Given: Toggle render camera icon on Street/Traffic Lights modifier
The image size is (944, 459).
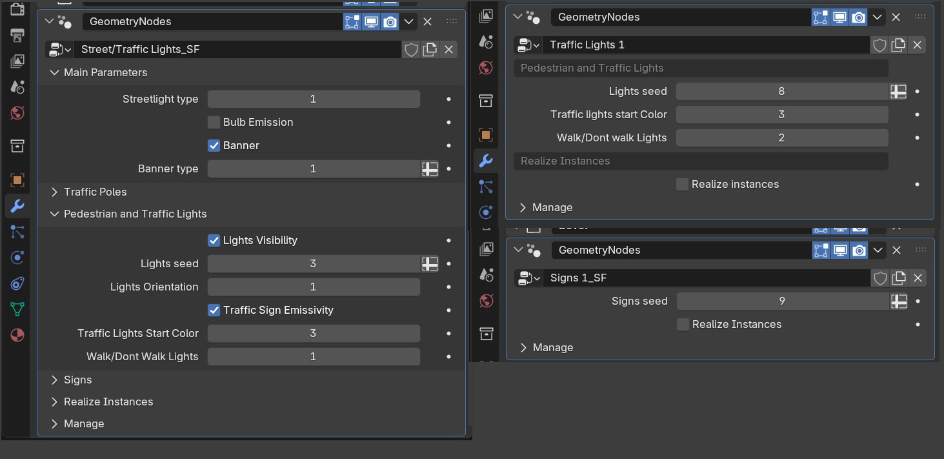Looking at the screenshot, I should point(390,22).
